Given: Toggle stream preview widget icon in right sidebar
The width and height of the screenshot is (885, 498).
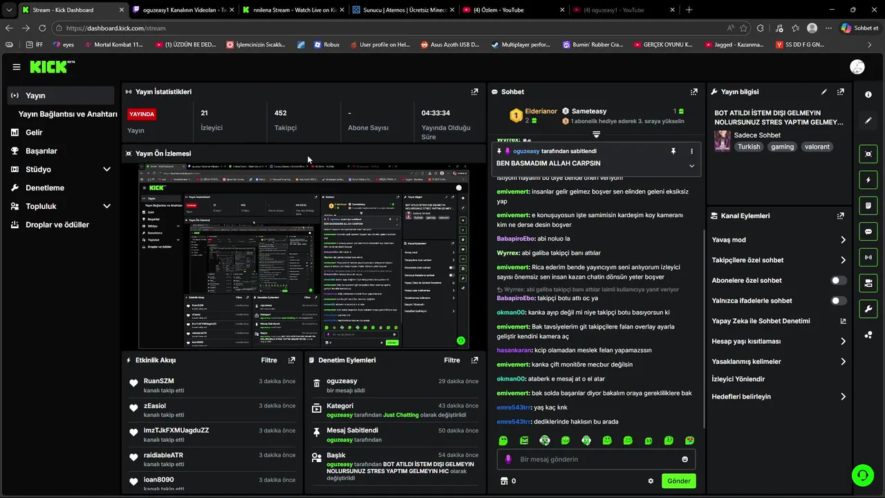Looking at the screenshot, I should pyautogui.click(x=868, y=154).
